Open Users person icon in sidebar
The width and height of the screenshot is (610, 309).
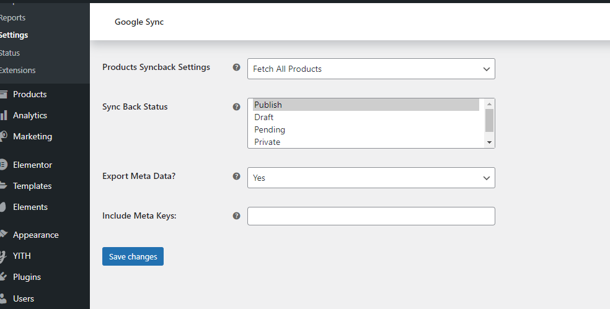click(x=3, y=298)
